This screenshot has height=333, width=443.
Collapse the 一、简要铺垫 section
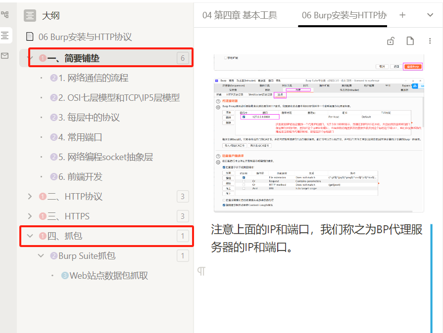coord(29,58)
